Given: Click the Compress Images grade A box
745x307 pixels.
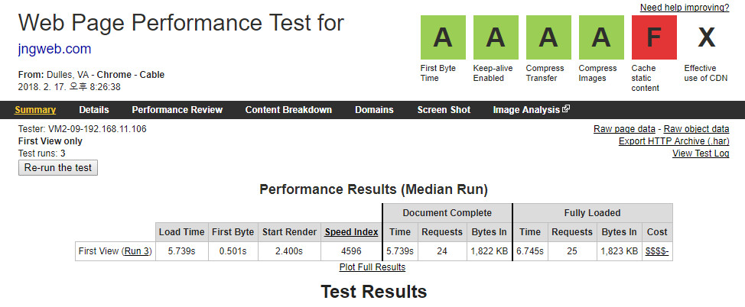Looking at the screenshot, I should tap(601, 37).
